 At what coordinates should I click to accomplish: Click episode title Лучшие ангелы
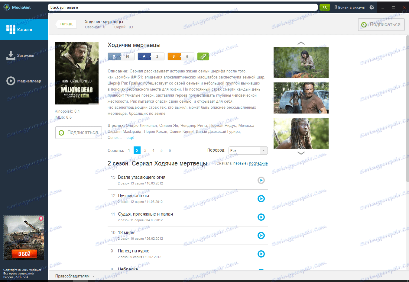pos(133,196)
